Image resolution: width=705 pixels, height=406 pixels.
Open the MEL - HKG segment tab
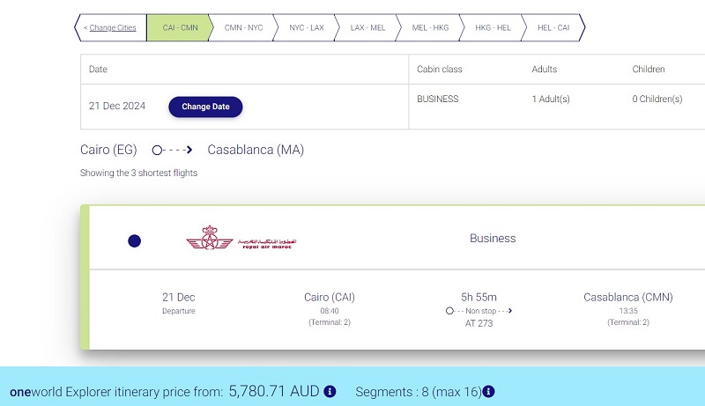click(430, 28)
